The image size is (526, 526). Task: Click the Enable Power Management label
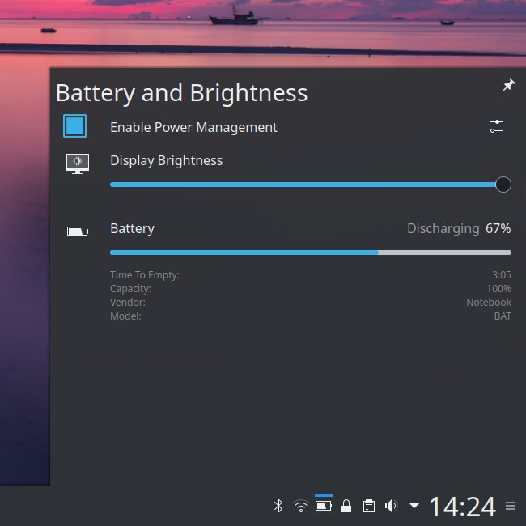(193, 127)
